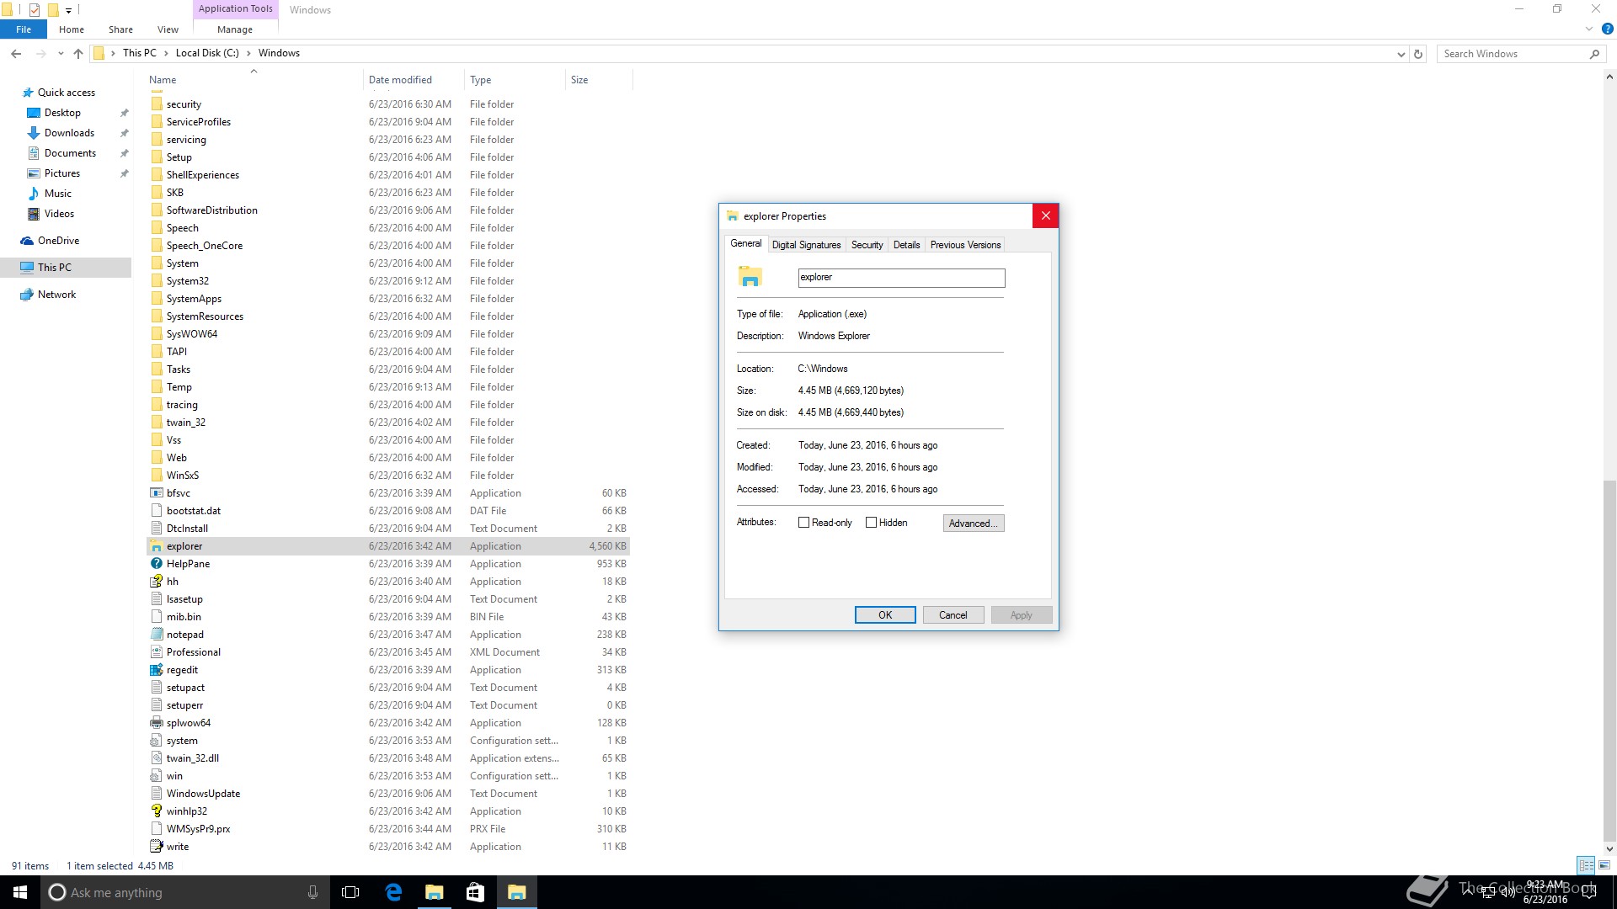
Task: Select Network in navigation pane
Action: (56, 295)
